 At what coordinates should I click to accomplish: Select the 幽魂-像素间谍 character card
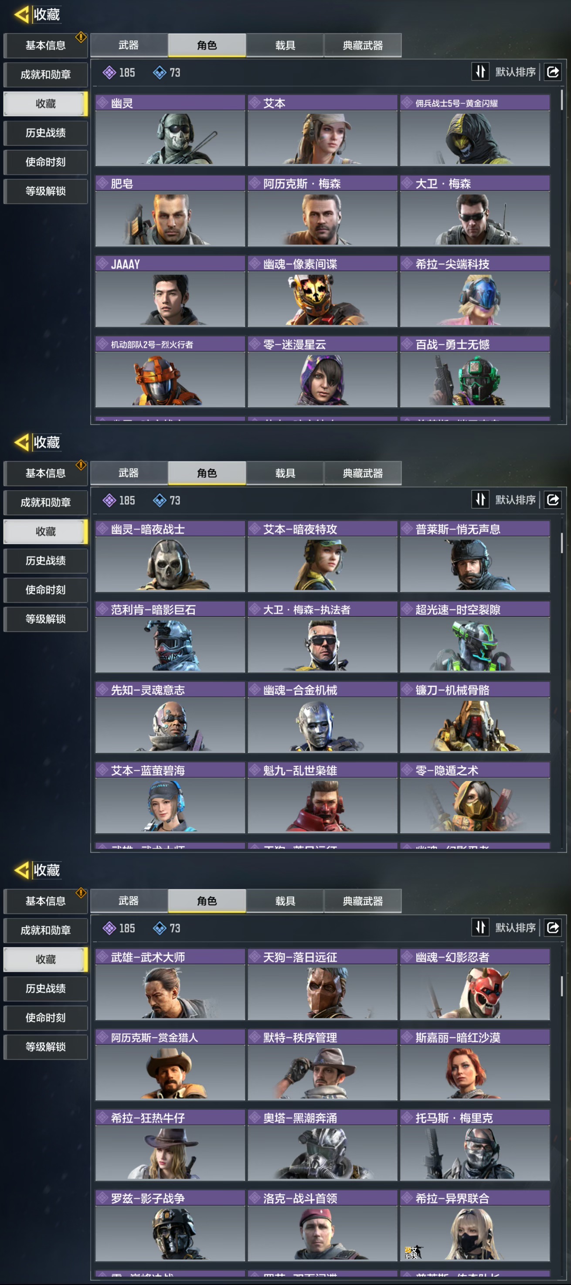tap(322, 291)
